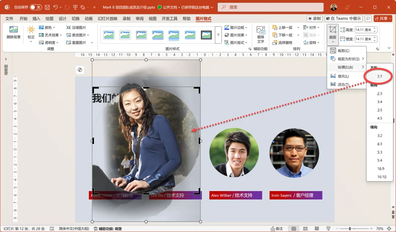Click the Bring Forward (上移一层) button
Screen dimensions: 396x232
tap(282, 27)
